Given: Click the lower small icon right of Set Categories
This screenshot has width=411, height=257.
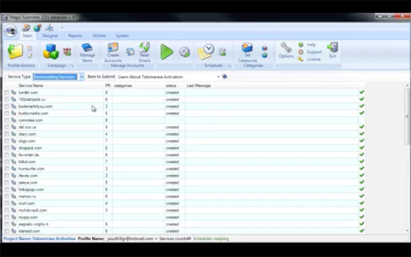Looking at the screenshot, I should click(x=265, y=55).
